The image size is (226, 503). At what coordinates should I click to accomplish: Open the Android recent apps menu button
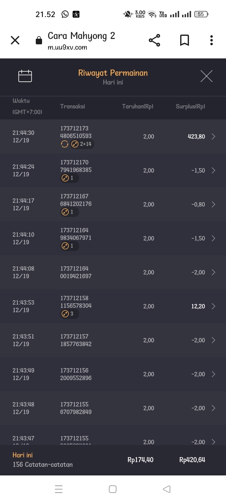[x=59, y=489]
